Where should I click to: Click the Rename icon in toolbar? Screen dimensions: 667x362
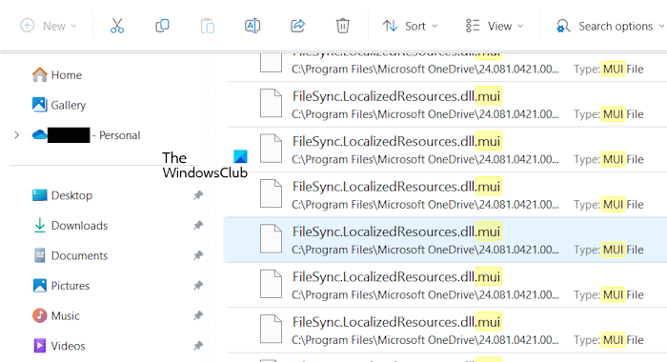click(253, 26)
